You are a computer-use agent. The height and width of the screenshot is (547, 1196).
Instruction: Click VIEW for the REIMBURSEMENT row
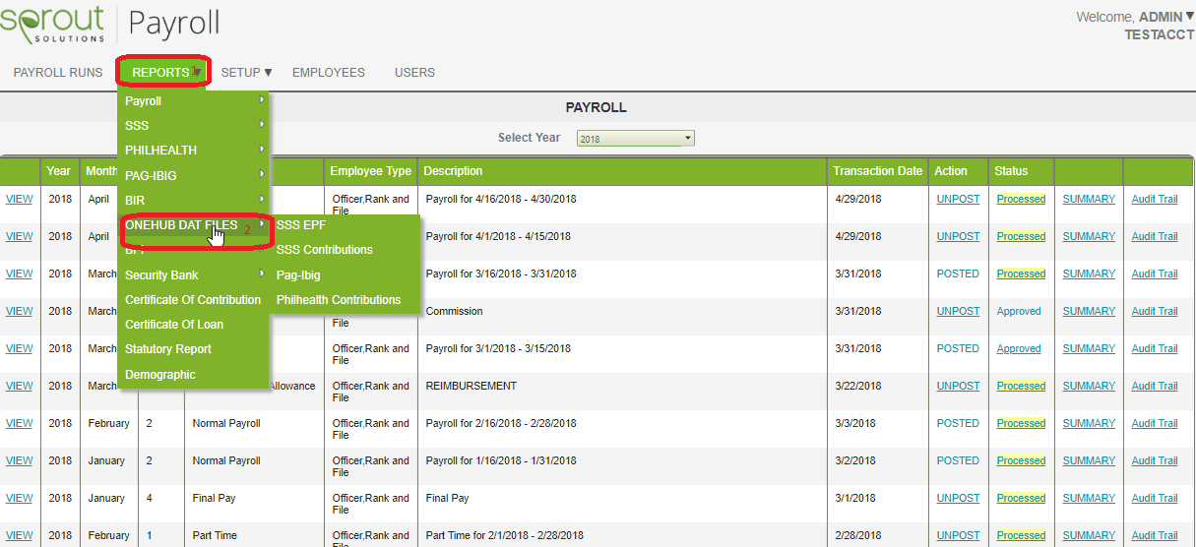(x=19, y=386)
